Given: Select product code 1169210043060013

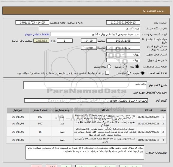Looking at the screenshot, I should click(148, 140).
